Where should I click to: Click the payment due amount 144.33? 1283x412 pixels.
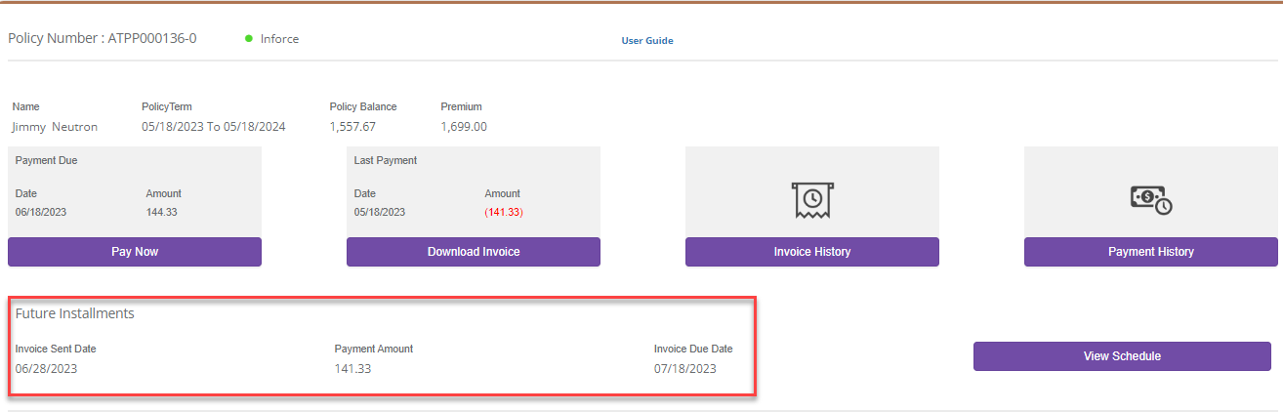coord(162,212)
